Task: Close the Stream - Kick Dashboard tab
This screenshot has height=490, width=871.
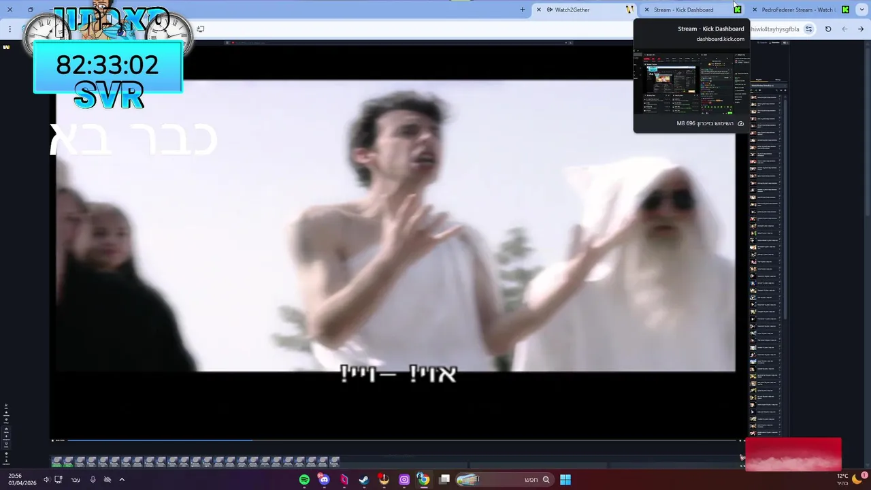Action: point(646,10)
